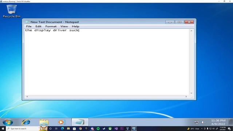Screen dimensions: 233x131
Task: Open File Explorer on host taskbar
Action: 68,128
